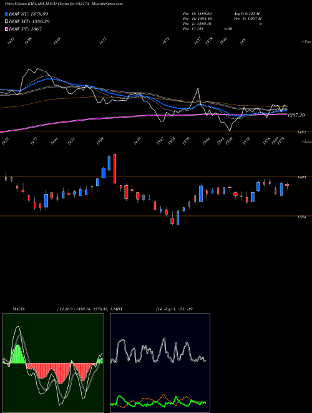The image size is (312, 413).
Task: Select the 'DOW MT: 1380.39' legend label
Action: [29, 21]
